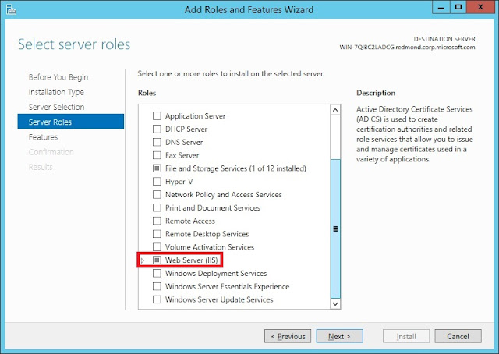Go to the Features step
This screenshot has width=499, height=354.
[44, 136]
